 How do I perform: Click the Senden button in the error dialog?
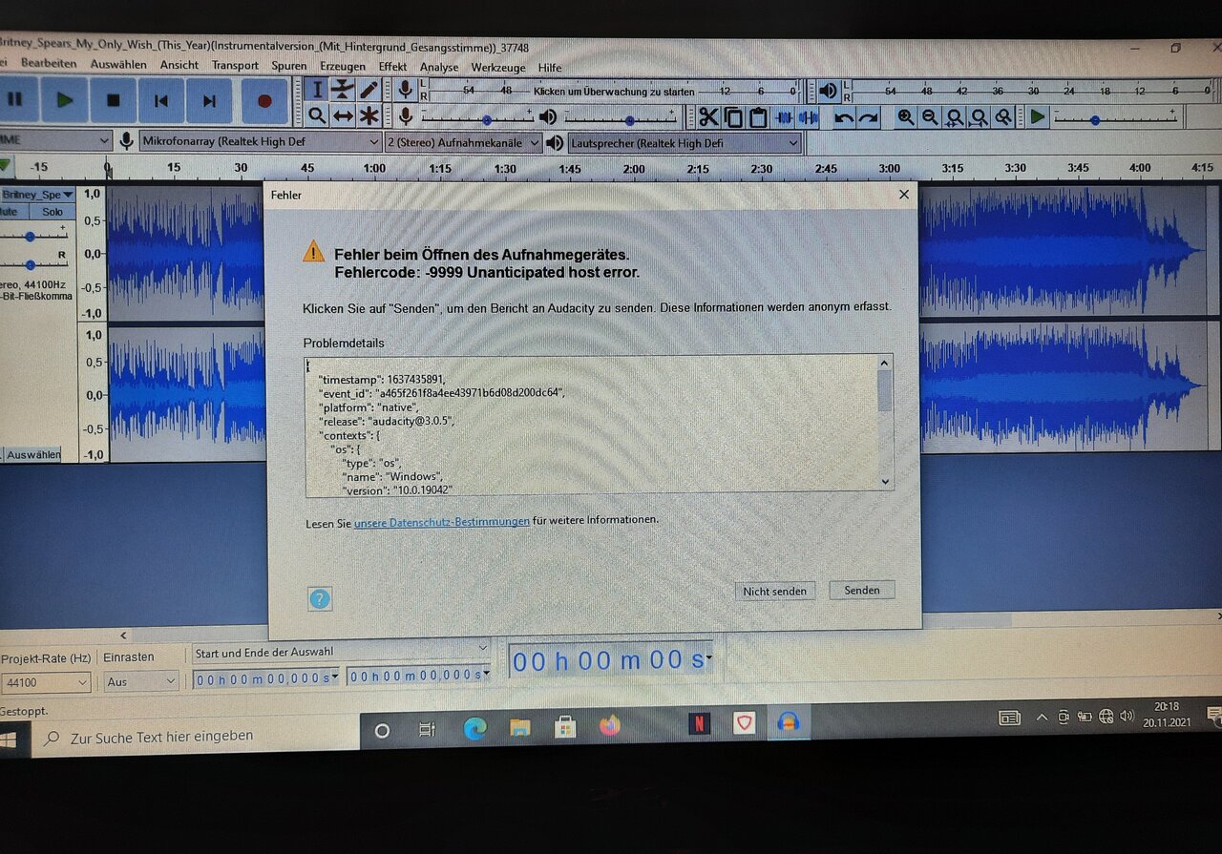tap(862, 590)
